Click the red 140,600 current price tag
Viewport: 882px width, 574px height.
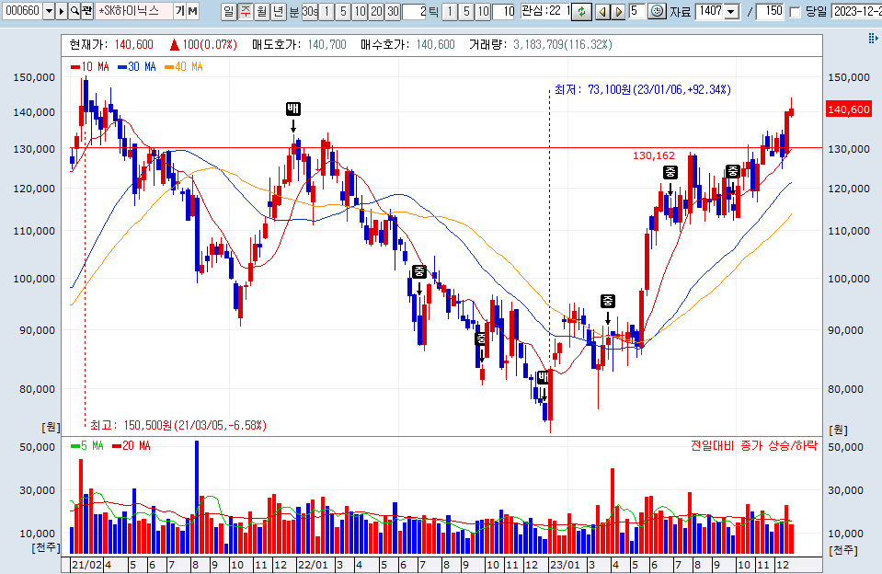(849, 109)
